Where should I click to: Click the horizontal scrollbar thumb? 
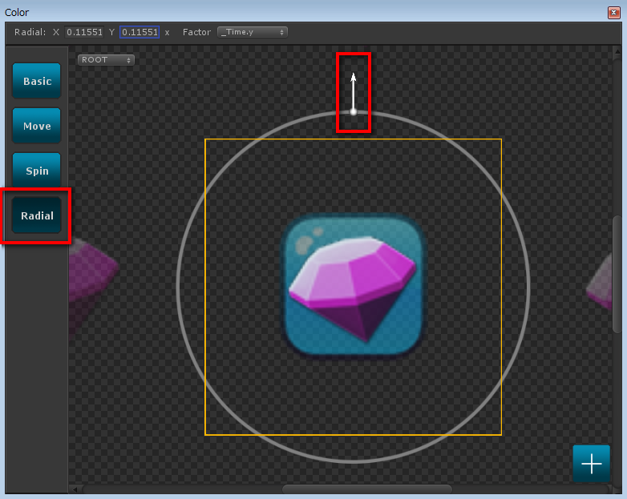click(x=367, y=489)
